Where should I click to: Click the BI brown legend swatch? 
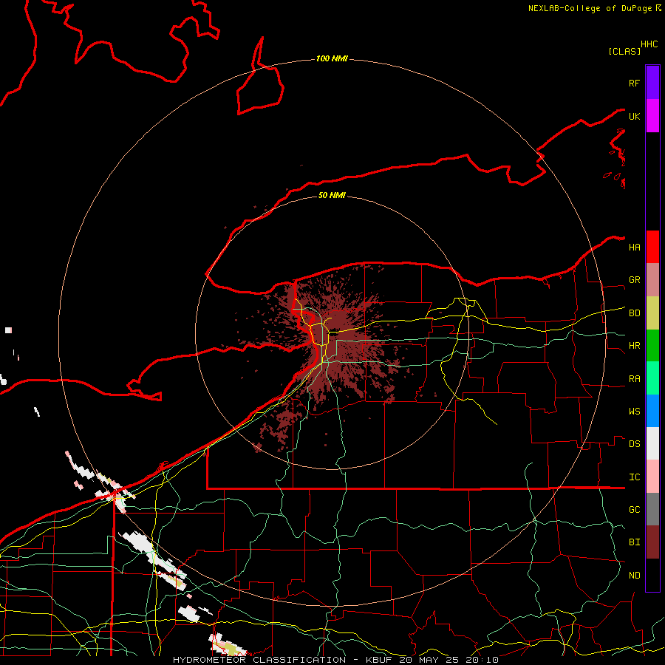[x=652, y=542]
